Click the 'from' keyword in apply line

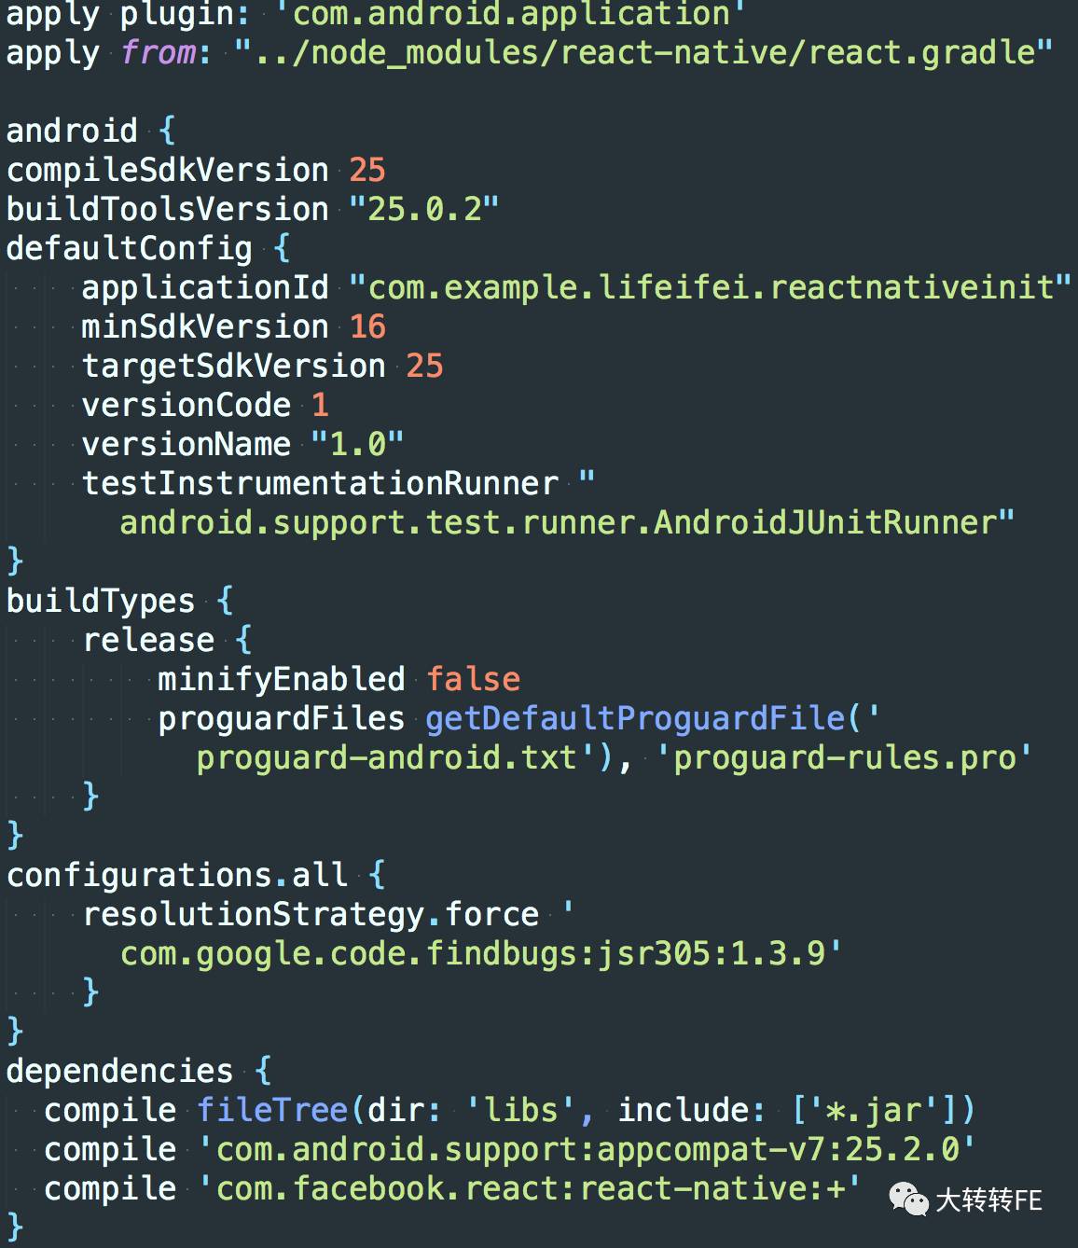(x=158, y=52)
